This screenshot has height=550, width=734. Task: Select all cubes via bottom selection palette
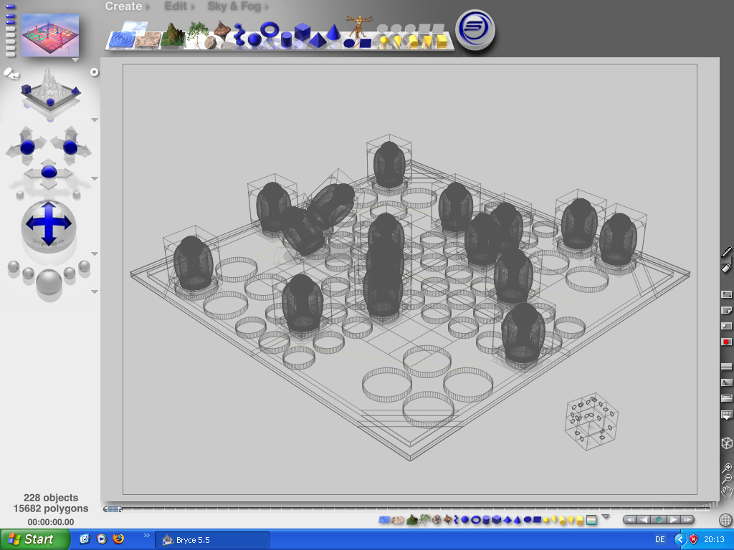[x=497, y=520]
